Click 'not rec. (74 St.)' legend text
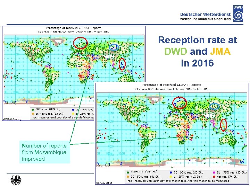This screenshot has height=187, width=250. (227, 177)
